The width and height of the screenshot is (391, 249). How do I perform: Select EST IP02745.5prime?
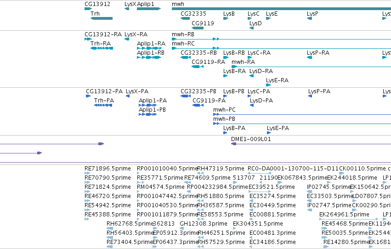[329, 187]
